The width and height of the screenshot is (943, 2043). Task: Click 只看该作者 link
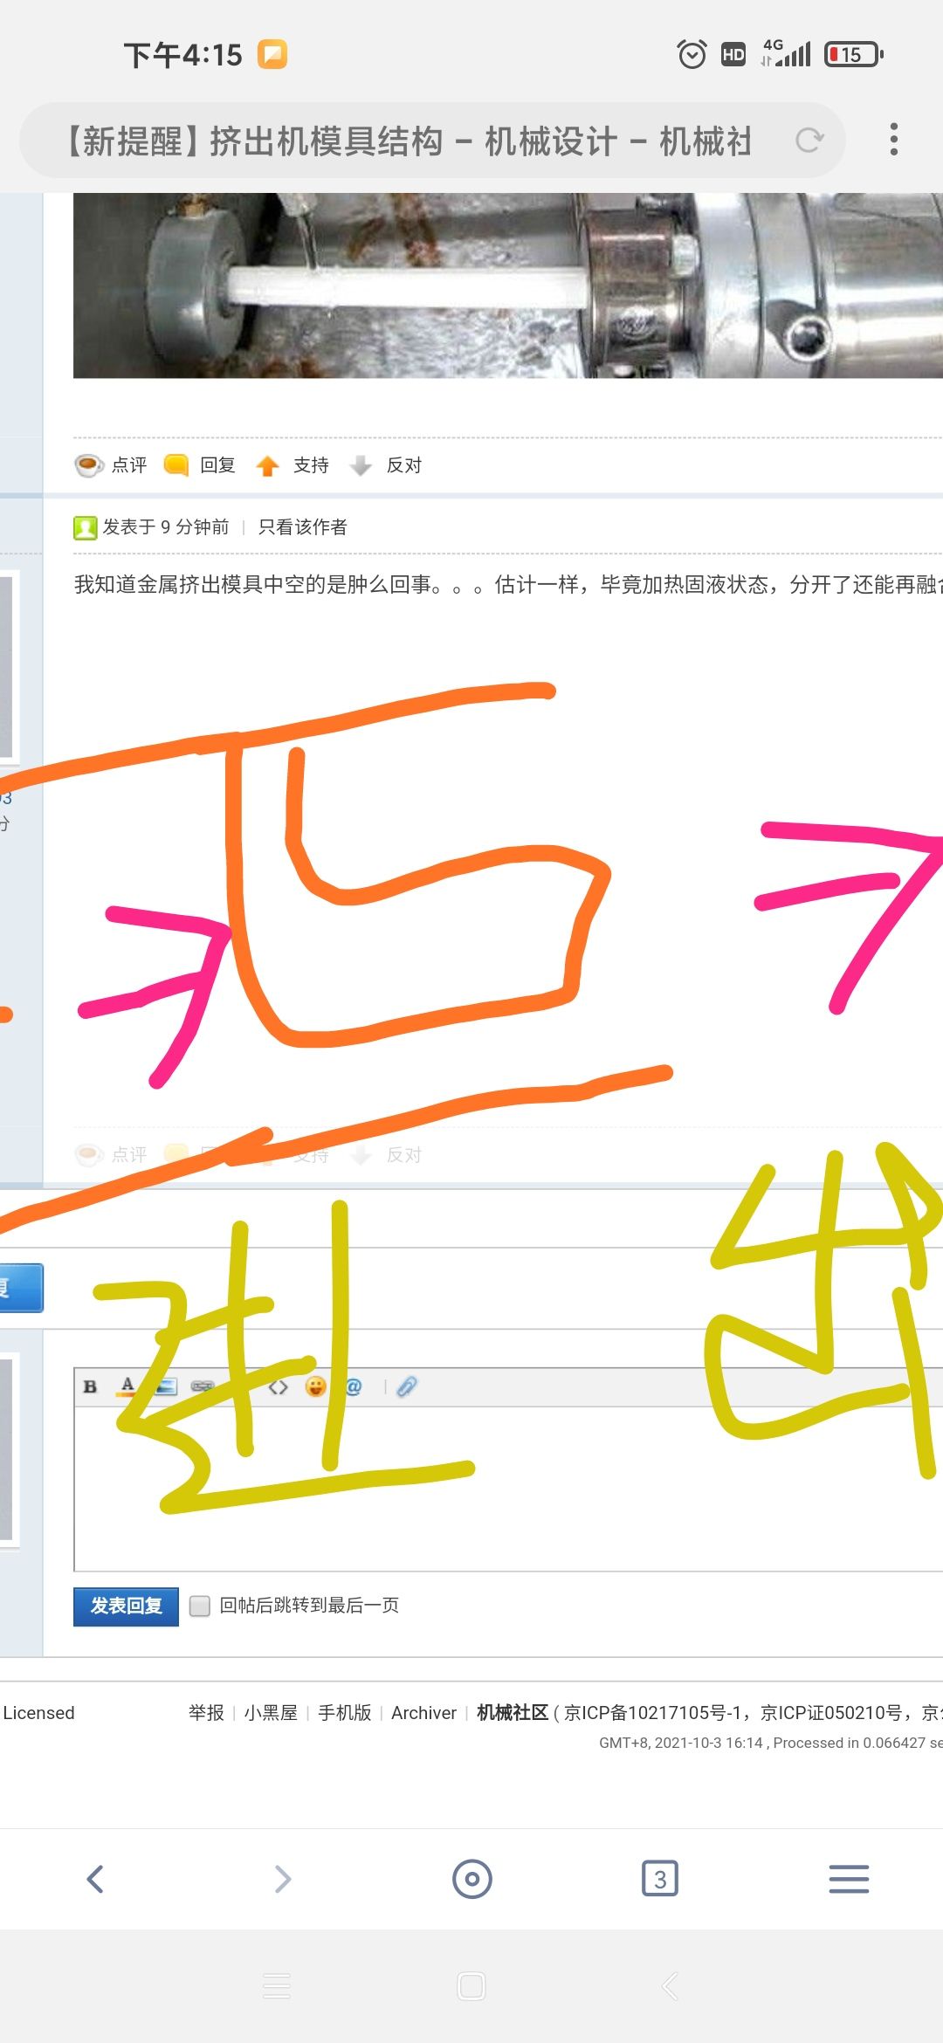click(x=303, y=526)
